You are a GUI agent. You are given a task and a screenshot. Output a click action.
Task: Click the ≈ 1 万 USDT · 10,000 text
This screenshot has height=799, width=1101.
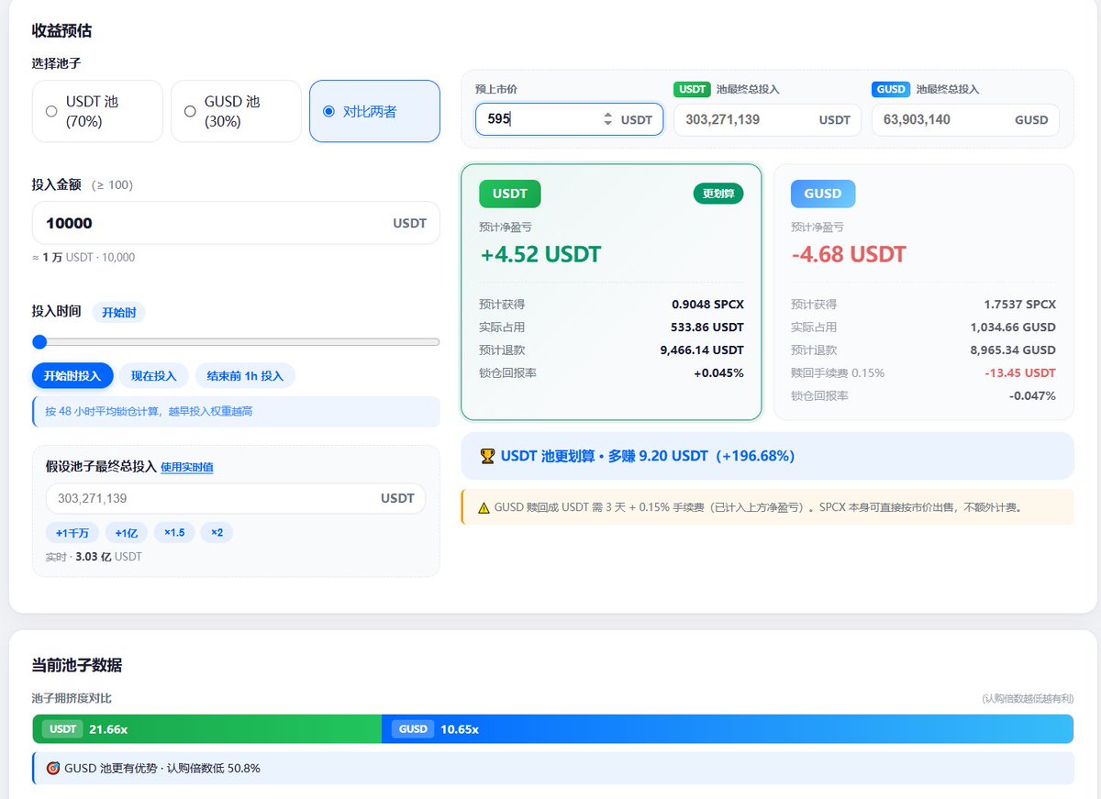click(83, 258)
